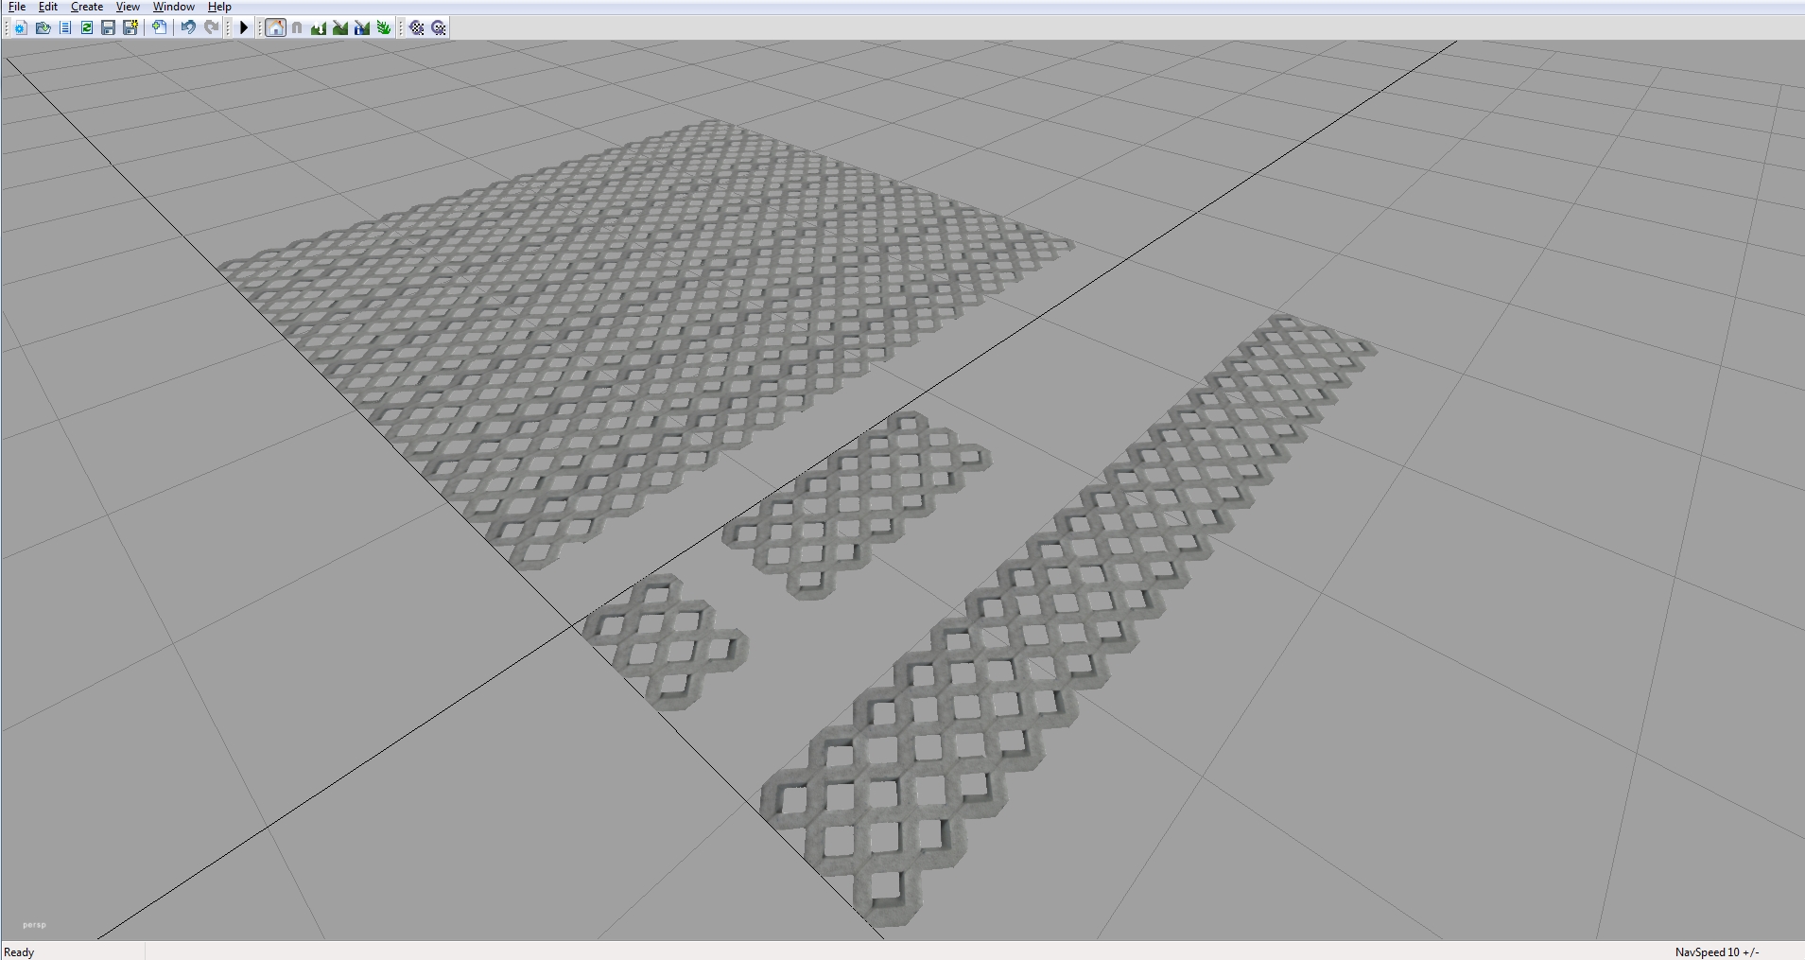Click the import page icon with plus

point(160,28)
